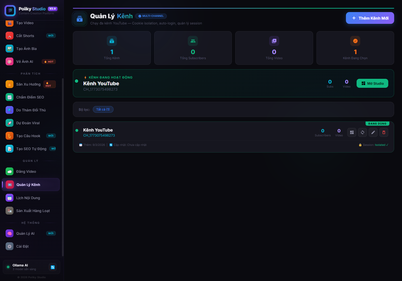Click the Tổng Subscribers people icon
This screenshot has height=281, width=402.
pyautogui.click(x=193, y=41)
